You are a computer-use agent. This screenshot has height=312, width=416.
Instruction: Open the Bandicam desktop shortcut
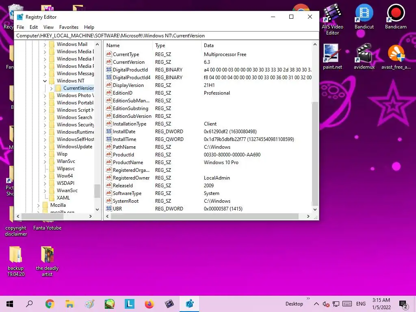point(396,16)
